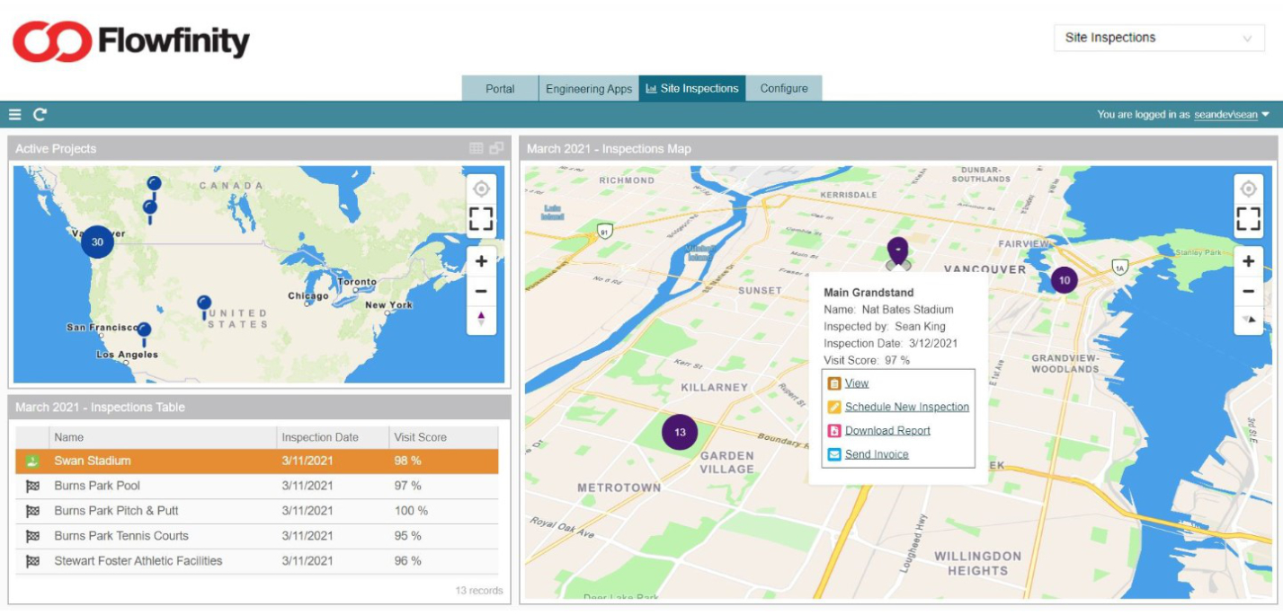Open the hamburger navigation menu
This screenshot has width=1283, height=615.
tap(13, 115)
